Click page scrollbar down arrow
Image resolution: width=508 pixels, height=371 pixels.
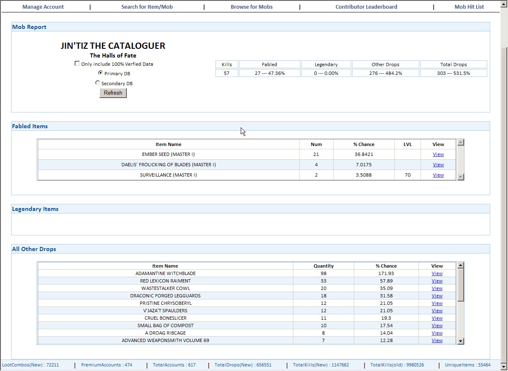[x=504, y=366]
